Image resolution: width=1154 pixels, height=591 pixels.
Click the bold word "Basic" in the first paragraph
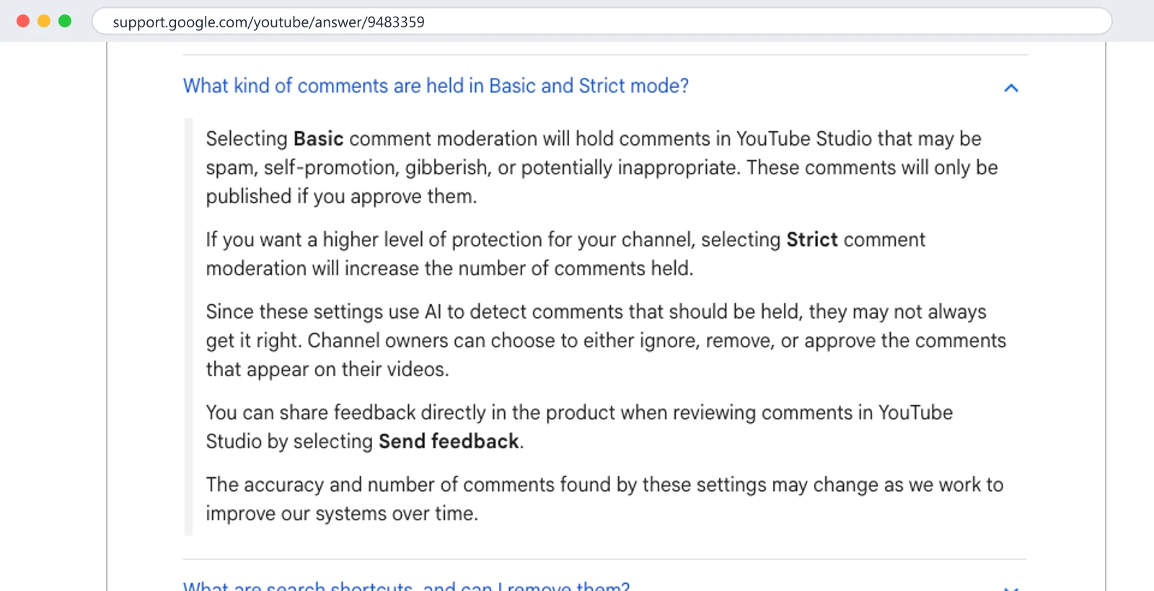318,138
